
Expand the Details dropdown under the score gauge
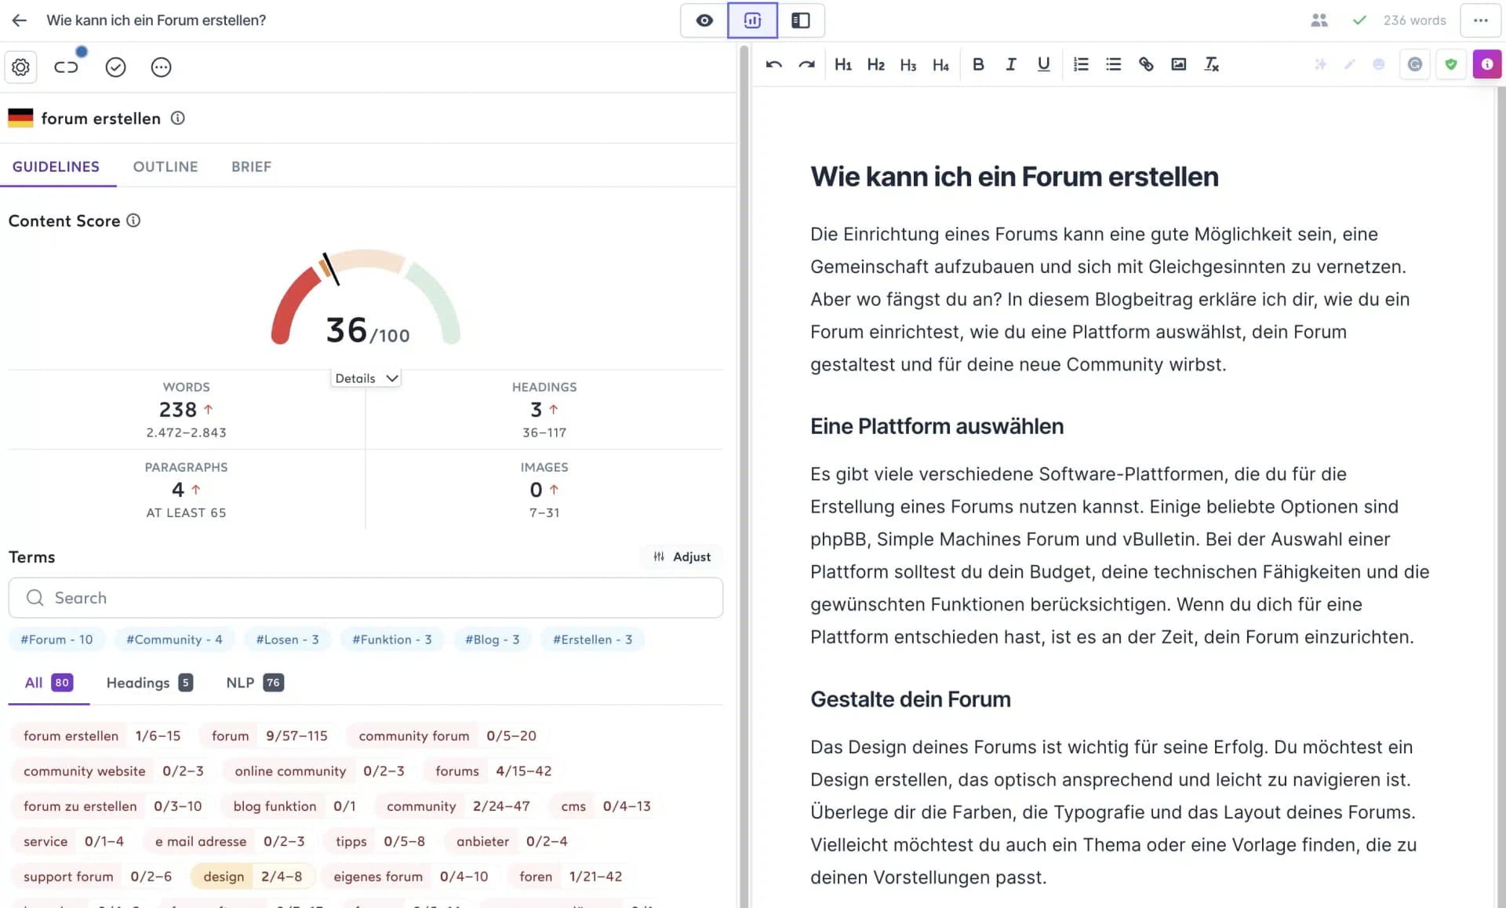tap(366, 377)
